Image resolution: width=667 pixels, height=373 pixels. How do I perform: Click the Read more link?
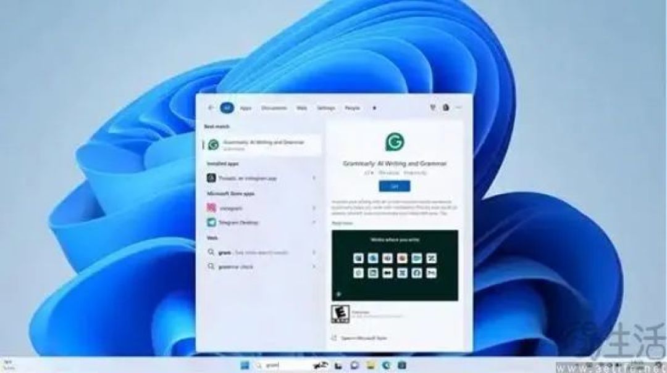click(342, 223)
